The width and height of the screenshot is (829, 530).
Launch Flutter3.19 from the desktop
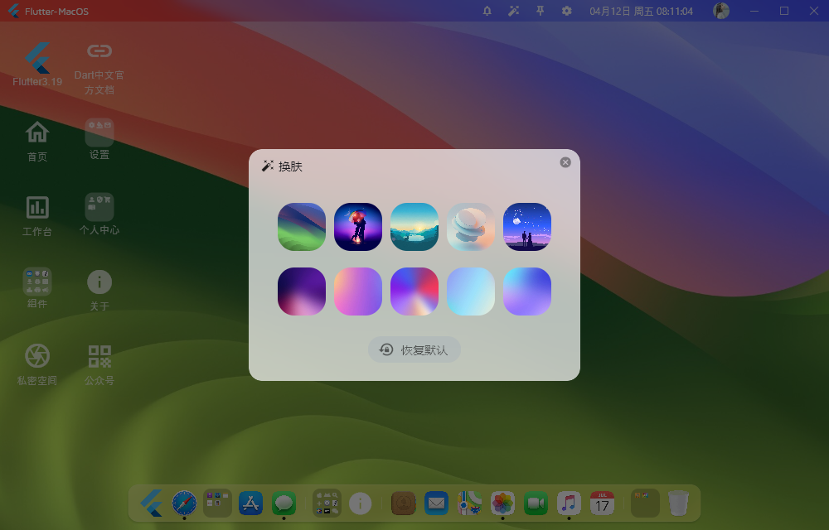click(36, 66)
